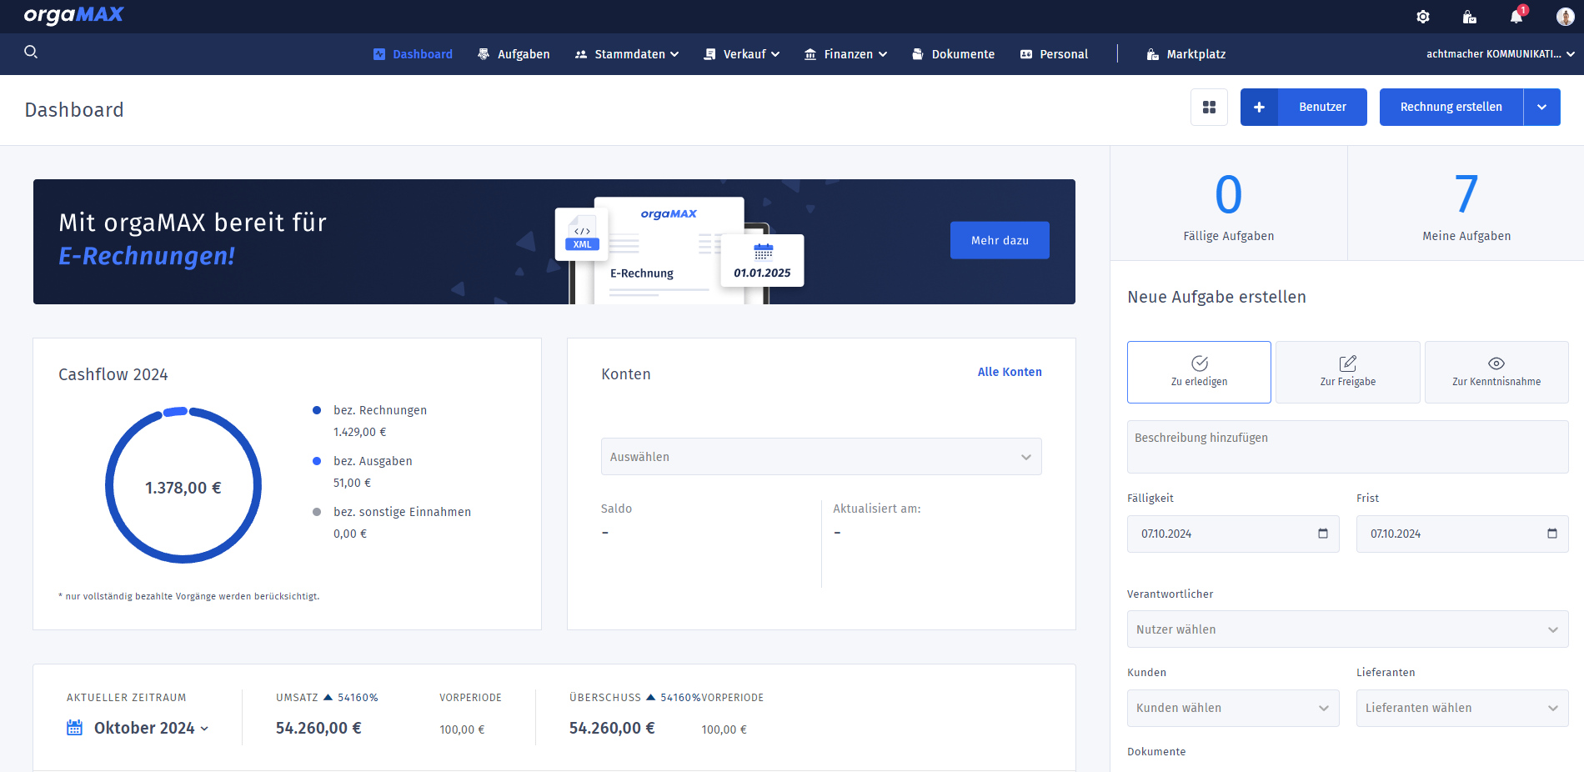This screenshot has height=772, width=1584.
Task: Click the gift icon in the top bar
Action: tap(1470, 17)
